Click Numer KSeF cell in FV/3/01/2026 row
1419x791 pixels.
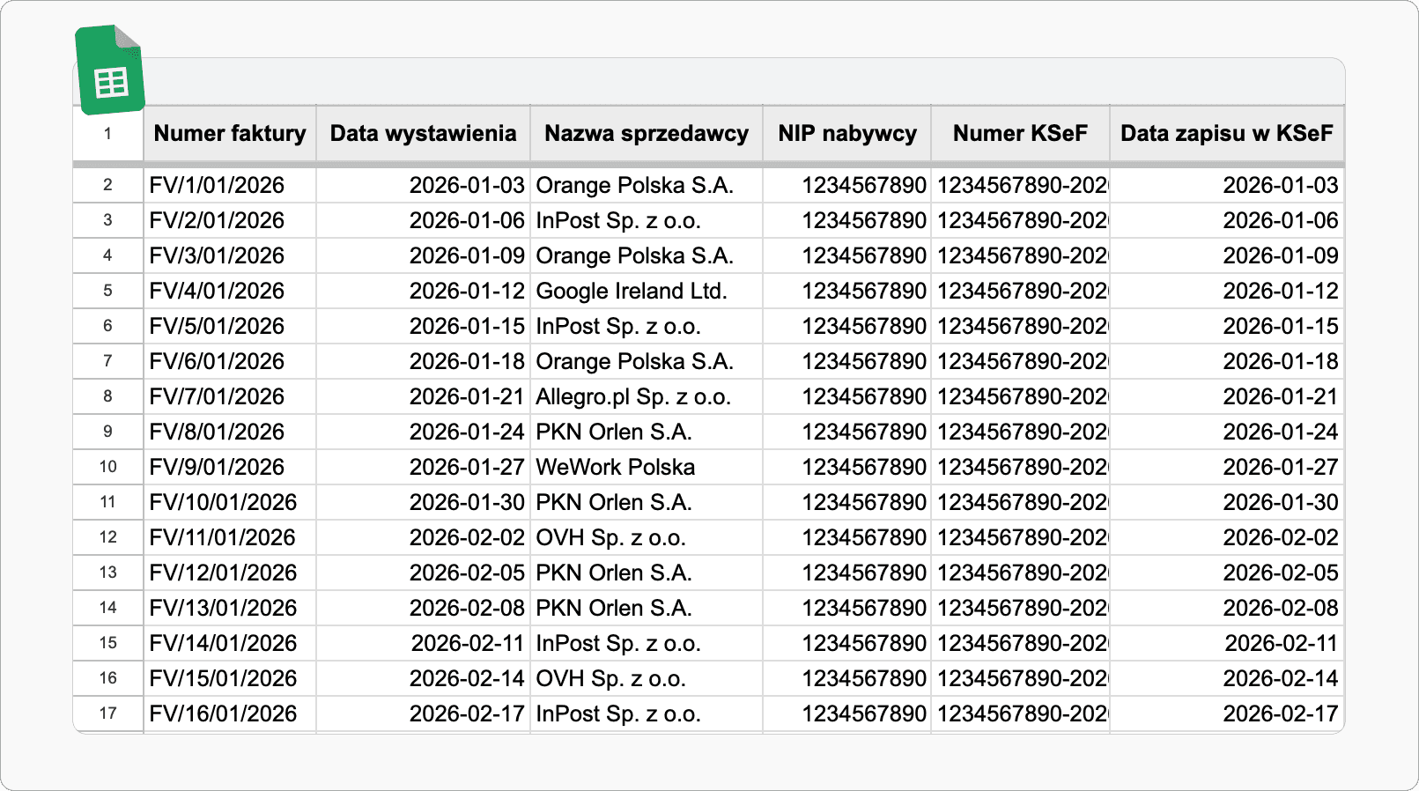[1020, 255]
